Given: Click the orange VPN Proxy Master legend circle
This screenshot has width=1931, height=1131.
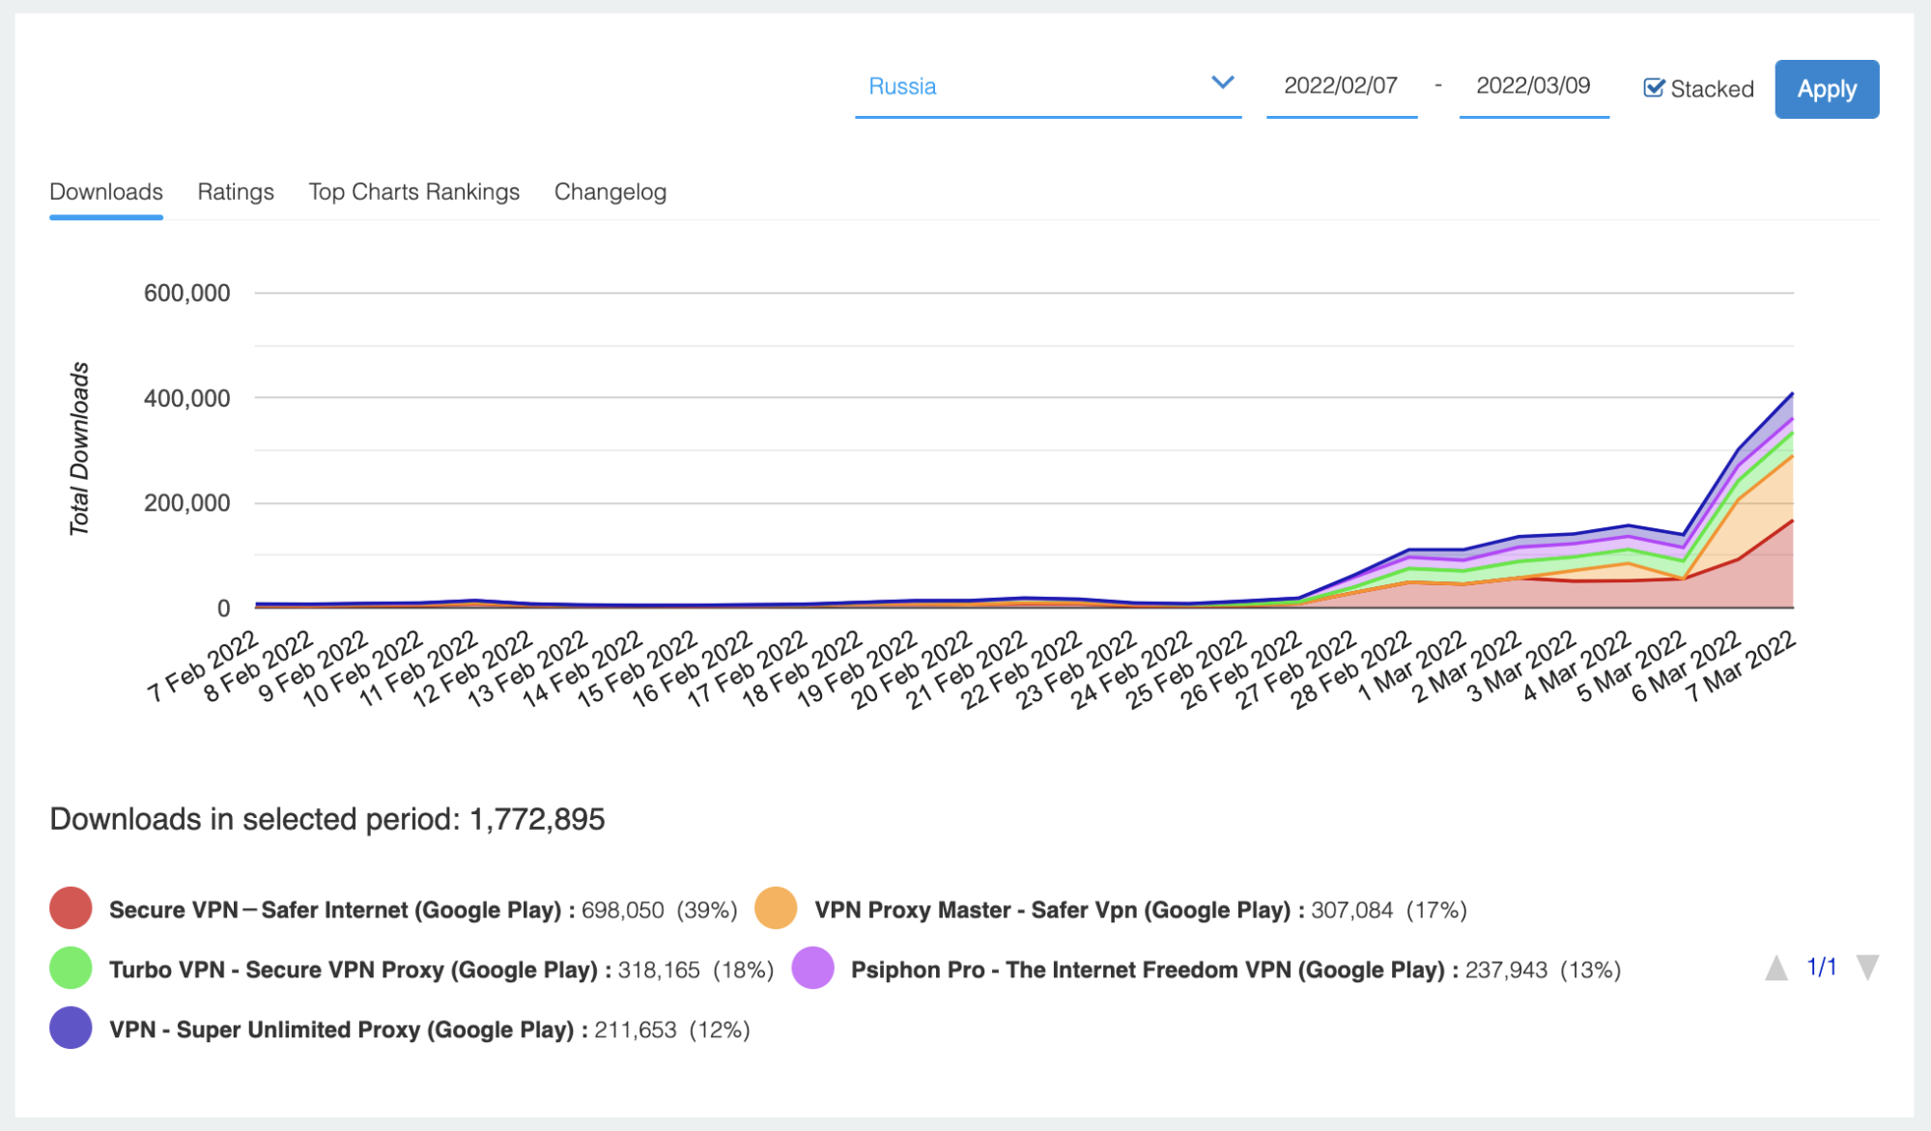Looking at the screenshot, I should 776,908.
